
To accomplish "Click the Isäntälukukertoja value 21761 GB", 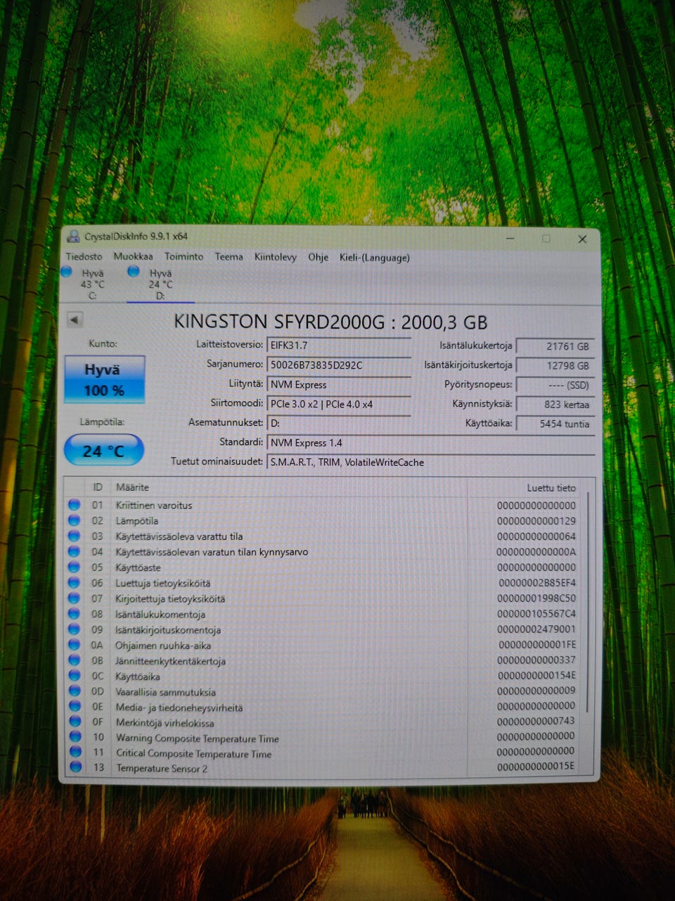I will click(x=555, y=346).
